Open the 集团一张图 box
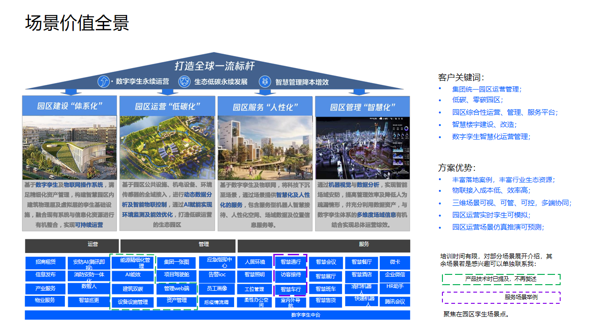Viewport: 598px width, 336px height. click(x=177, y=263)
